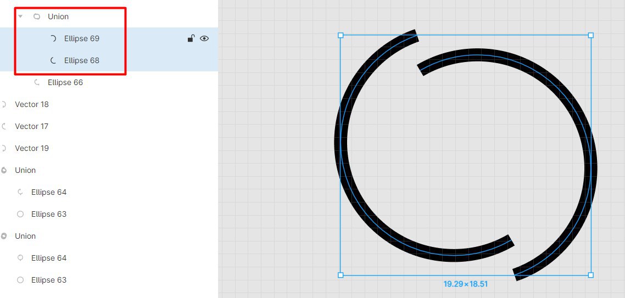Click the icon of the Union below Vector 19
The image size is (625, 298).
pyautogui.click(x=4, y=170)
